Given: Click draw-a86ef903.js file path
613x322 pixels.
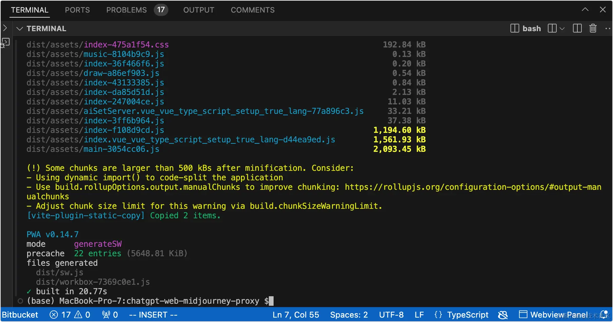Looking at the screenshot, I should [93, 73].
